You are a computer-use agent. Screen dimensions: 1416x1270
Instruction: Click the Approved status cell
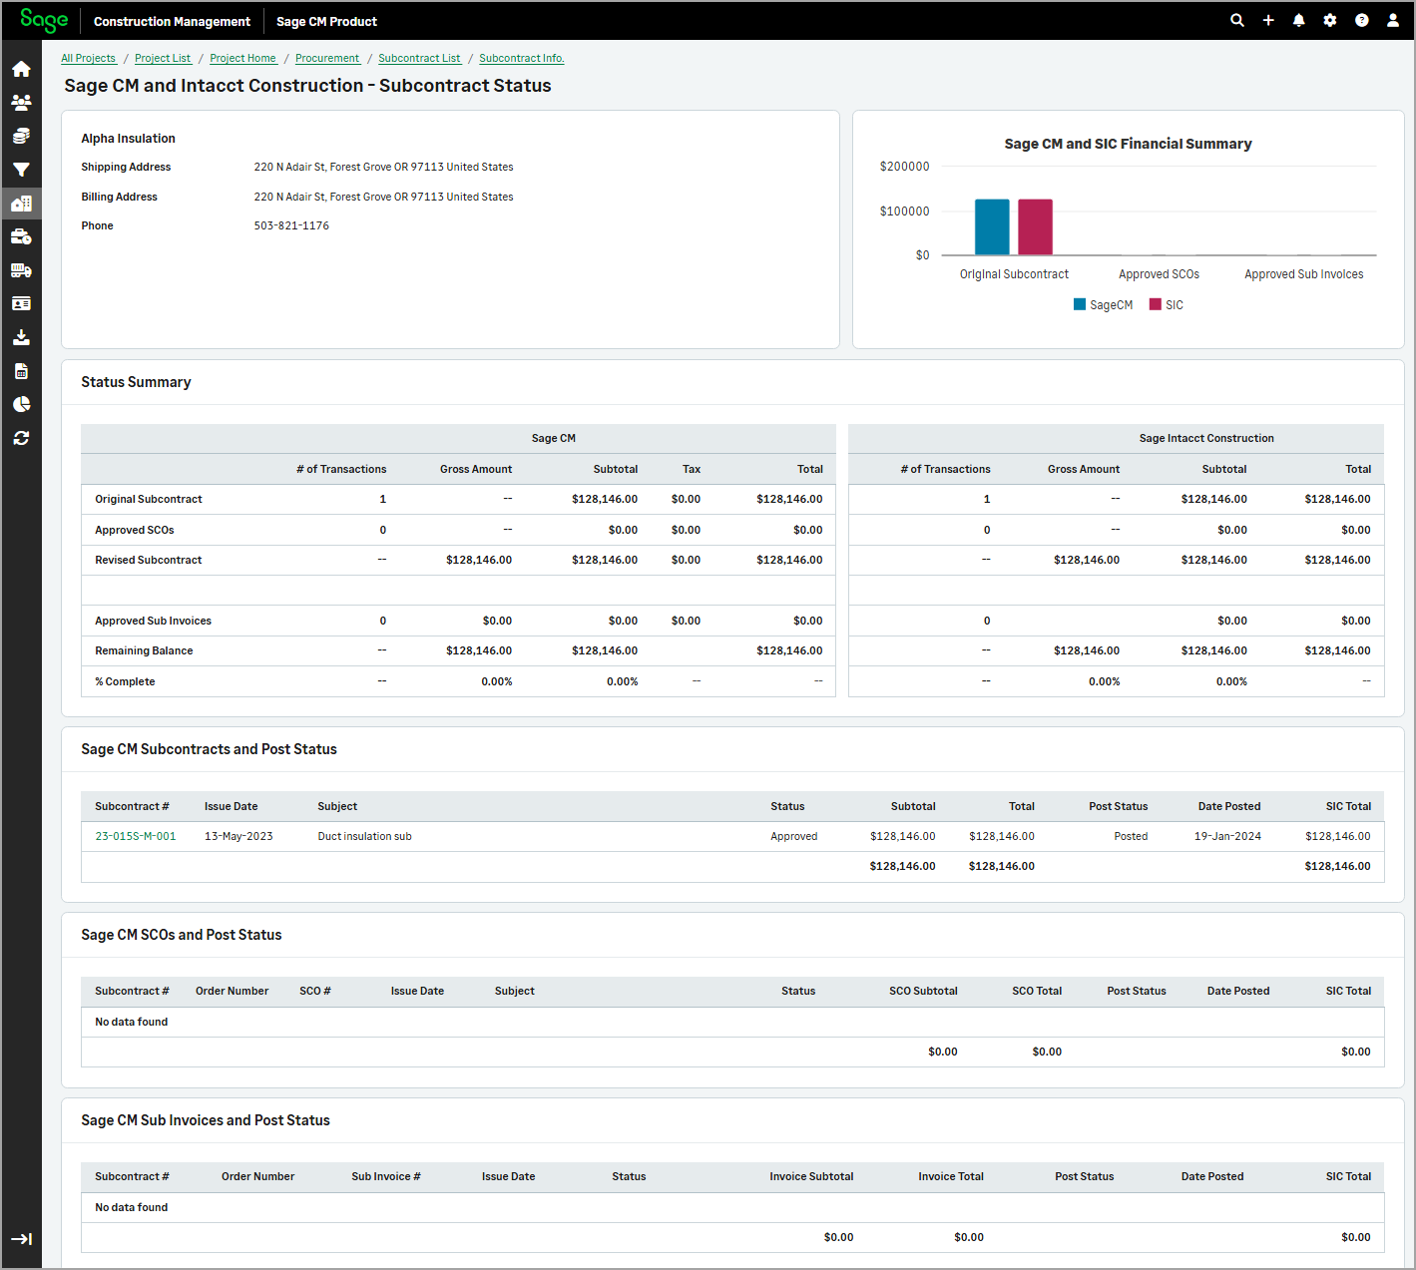point(793,836)
